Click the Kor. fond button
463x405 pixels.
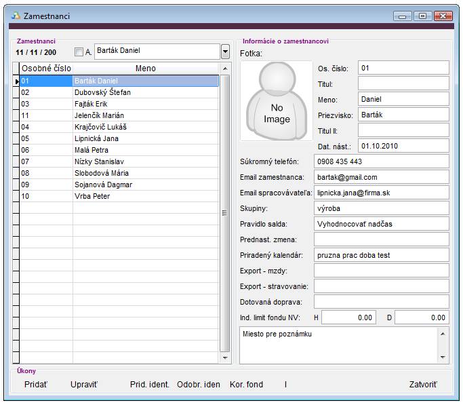pos(246,385)
